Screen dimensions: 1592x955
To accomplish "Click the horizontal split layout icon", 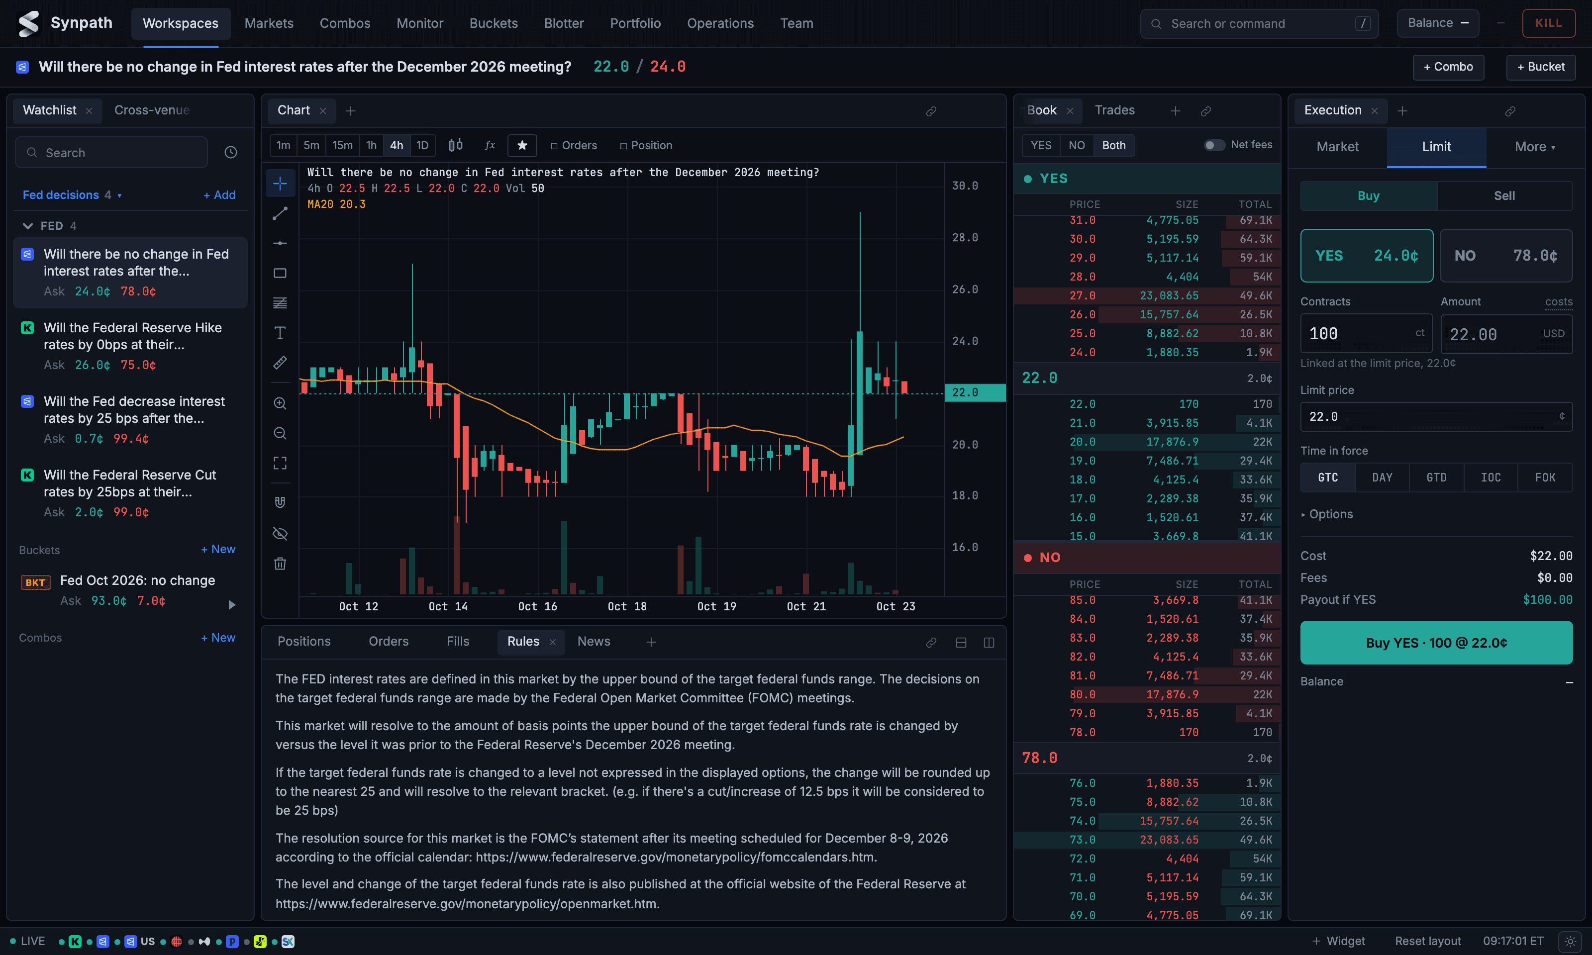I will coord(961,642).
